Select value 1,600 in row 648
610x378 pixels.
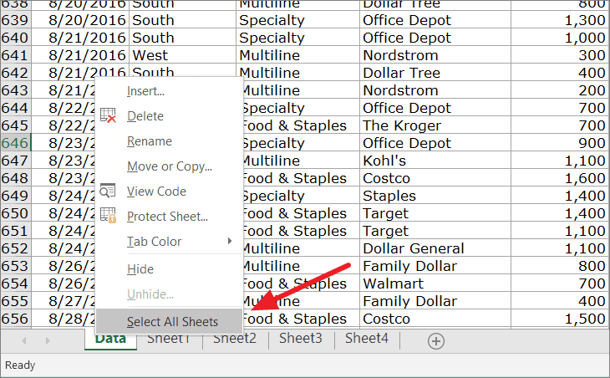(560, 178)
